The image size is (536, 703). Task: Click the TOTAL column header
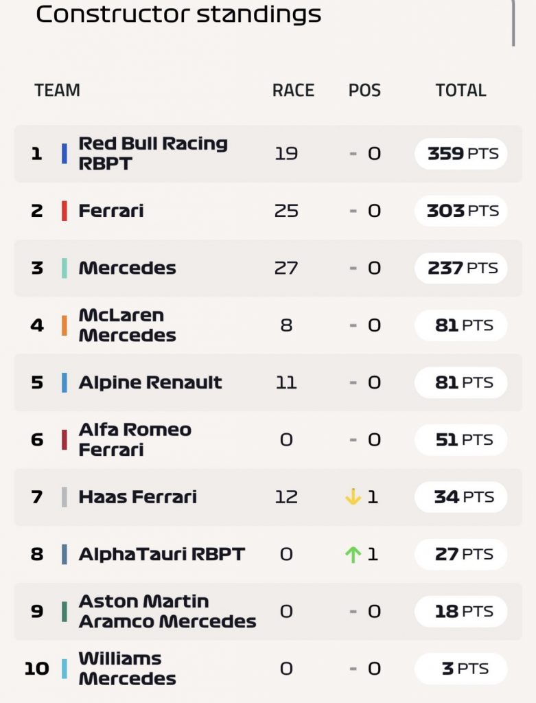click(x=461, y=91)
